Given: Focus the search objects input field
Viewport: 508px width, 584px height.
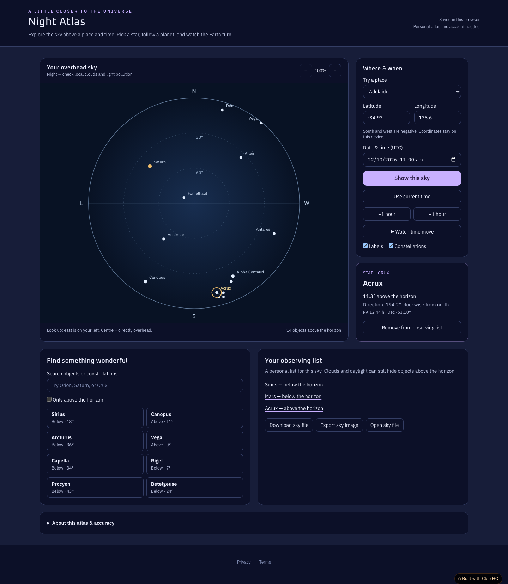Looking at the screenshot, I should click(145, 385).
